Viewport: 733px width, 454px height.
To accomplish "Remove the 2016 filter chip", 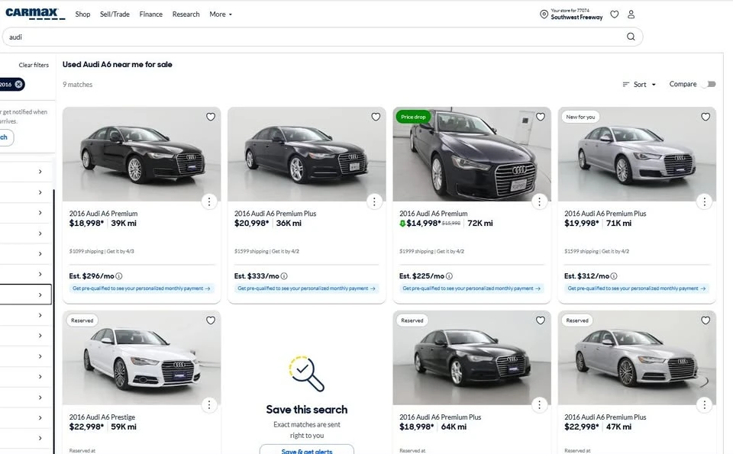I will pyautogui.click(x=18, y=85).
